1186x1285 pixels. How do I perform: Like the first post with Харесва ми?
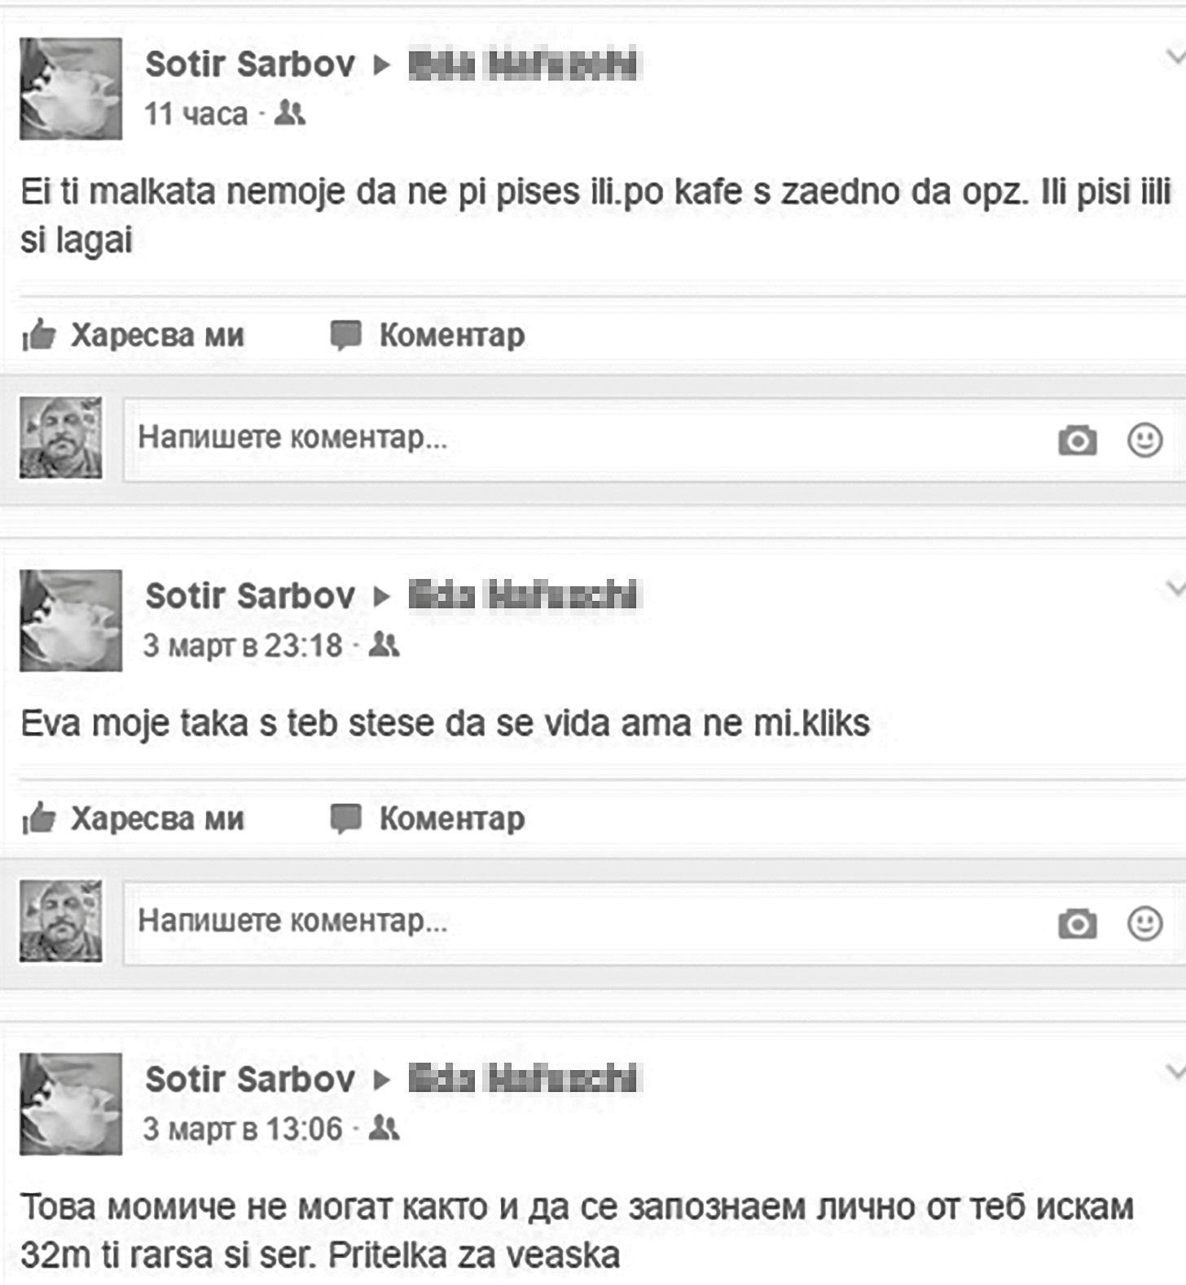tap(133, 335)
